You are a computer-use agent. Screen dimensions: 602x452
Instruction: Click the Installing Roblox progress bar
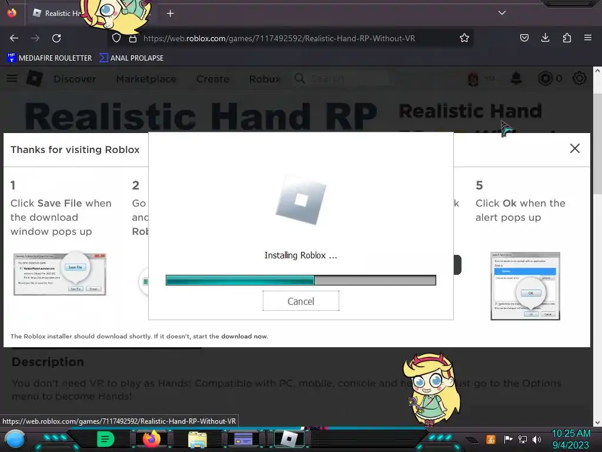click(300, 280)
